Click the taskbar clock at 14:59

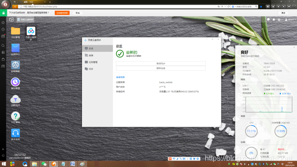point(290,164)
